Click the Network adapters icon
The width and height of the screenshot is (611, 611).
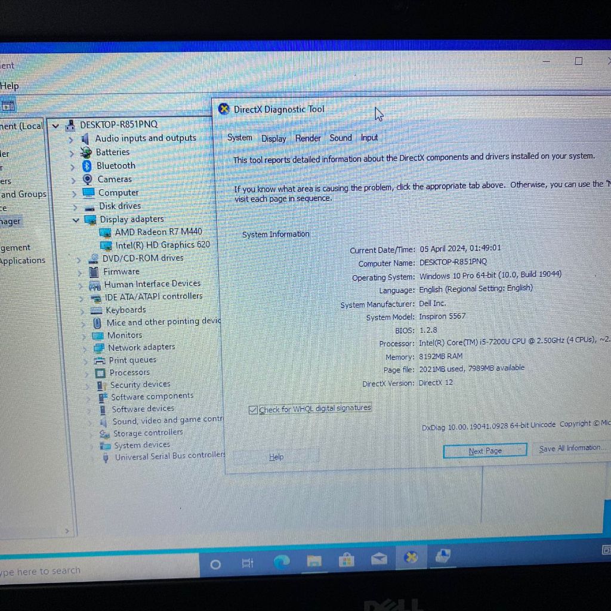click(99, 348)
